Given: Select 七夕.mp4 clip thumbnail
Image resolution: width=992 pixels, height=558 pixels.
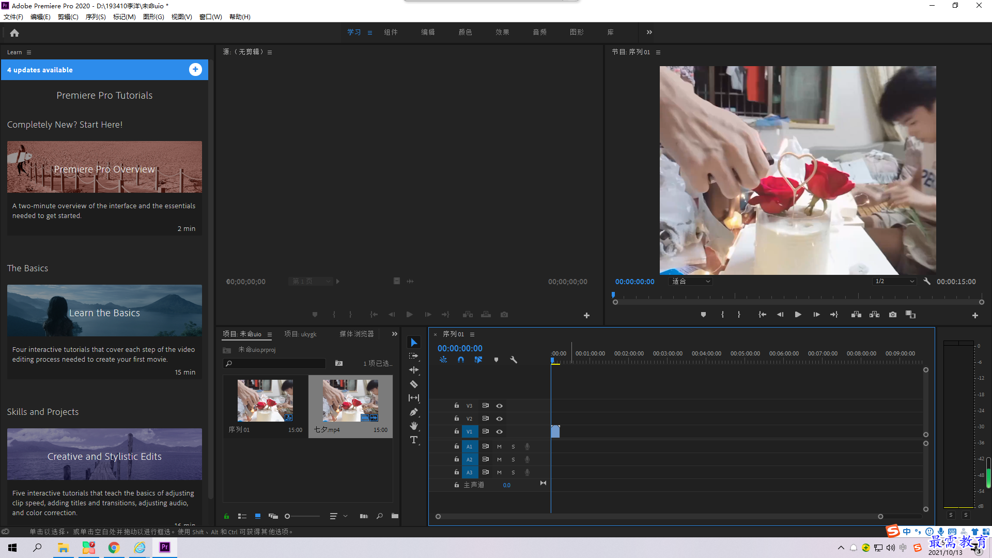Looking at the screenshot, I should [350, 401].
